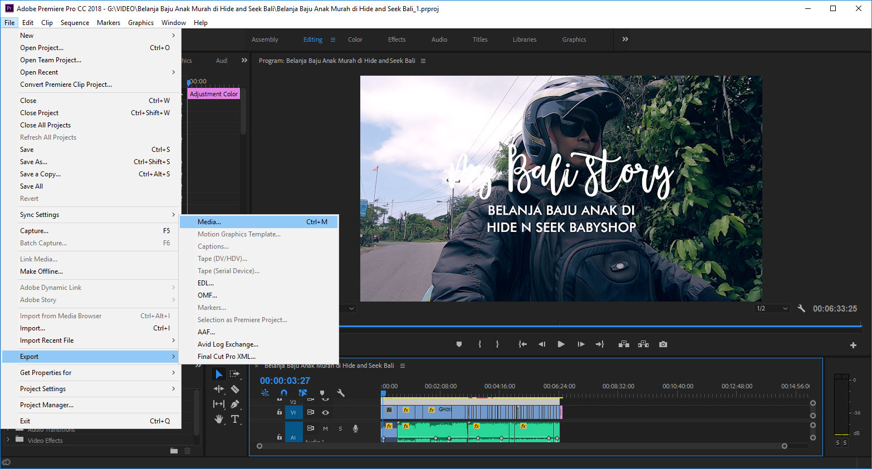Viewport: 872px width, 469px height.
Task: Select the Hand tool
Action: click(219, 419)
